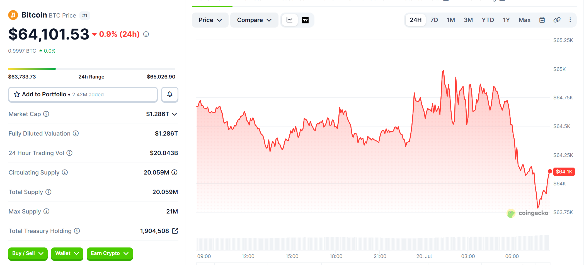584x265 pixels.
Task: Open the Wallet dropdown
Action: point(67,254)
